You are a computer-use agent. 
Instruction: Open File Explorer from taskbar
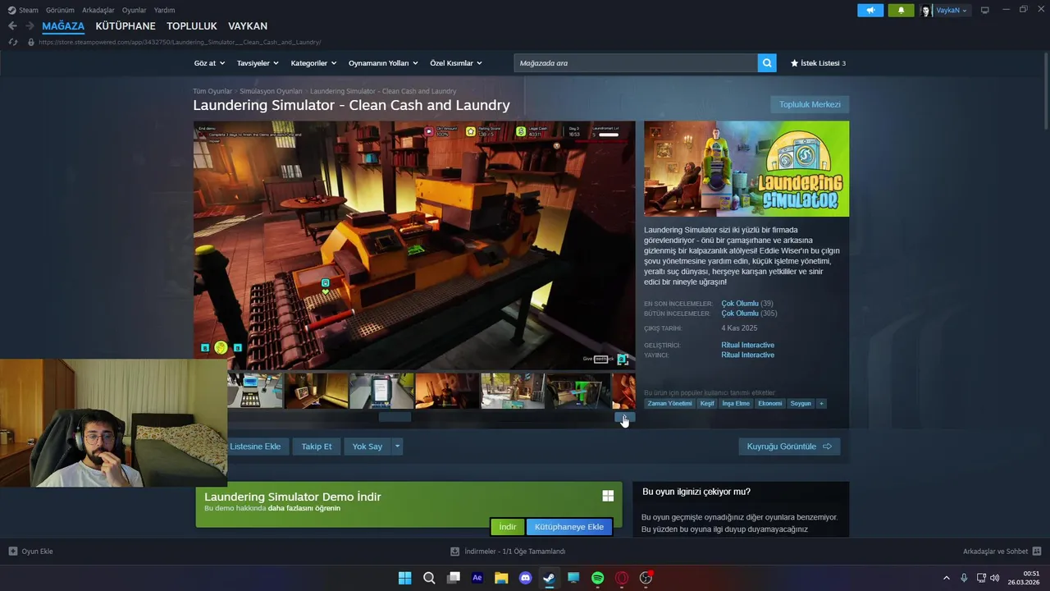(501, 578)
